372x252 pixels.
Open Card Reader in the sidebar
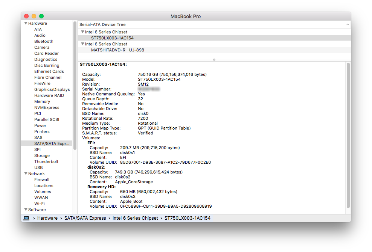coord(46,53)
